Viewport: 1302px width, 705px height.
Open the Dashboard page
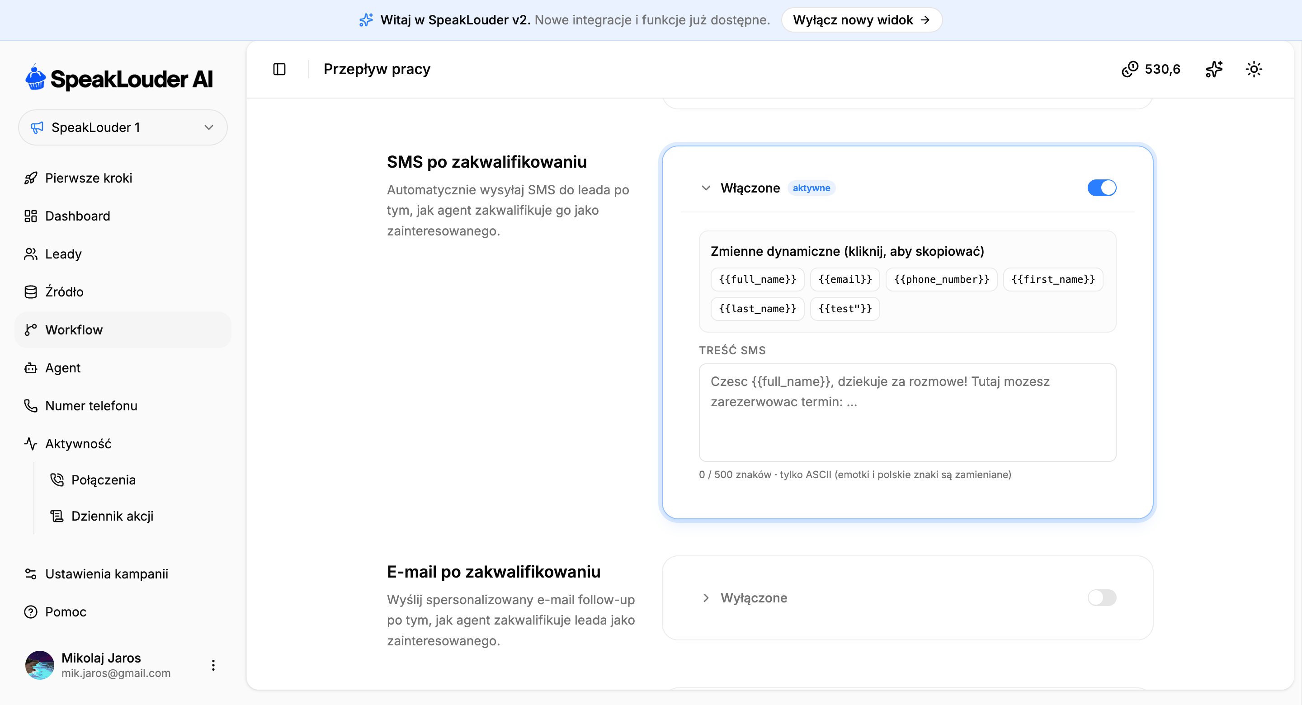coord(123,216)
